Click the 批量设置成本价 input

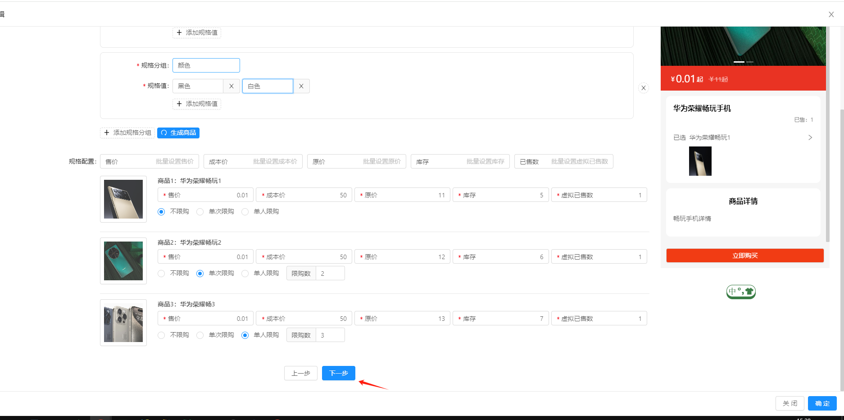(253, 161)
